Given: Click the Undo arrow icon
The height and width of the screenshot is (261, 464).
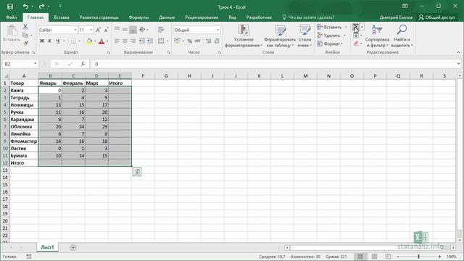Looking at the screenshot, I should (26, 7).
